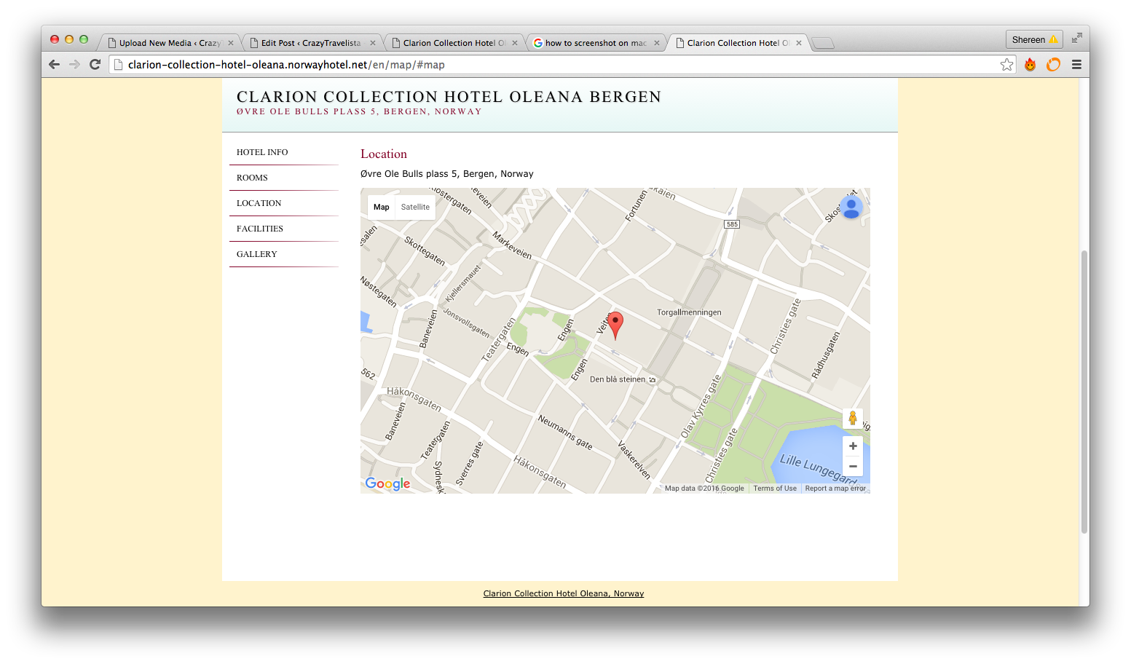Image resolution: width=1131 pixels, height=664 pixels.
Task: Click the orange circular extension icon
Action: [1053, 65]
